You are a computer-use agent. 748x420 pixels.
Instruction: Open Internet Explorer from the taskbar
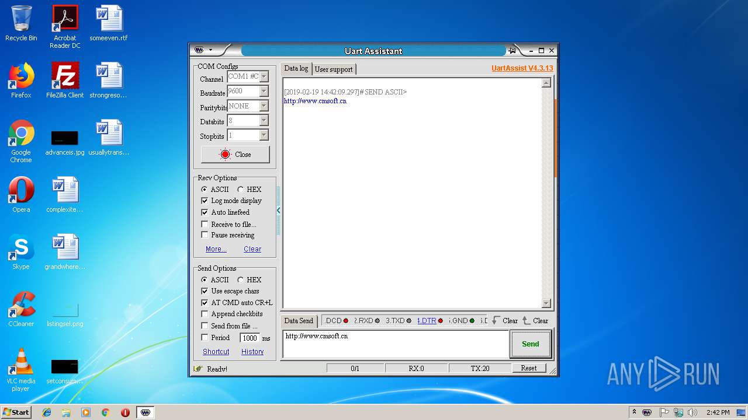[x=47, y=412]
